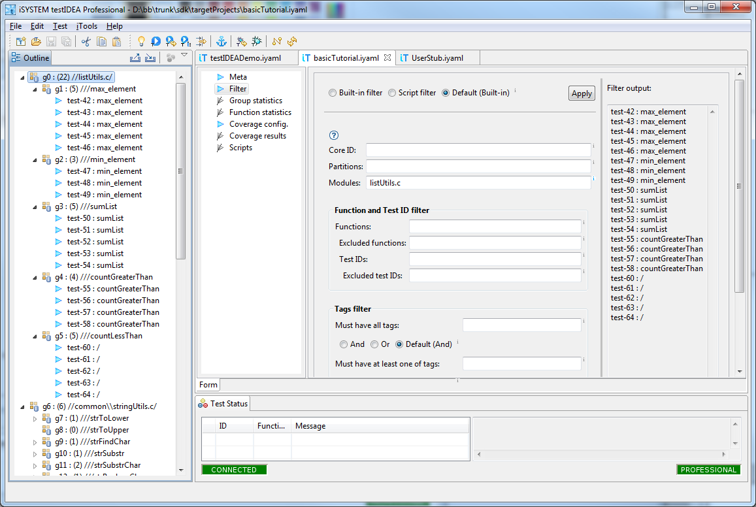Open the iTools menu

[87, 26]
